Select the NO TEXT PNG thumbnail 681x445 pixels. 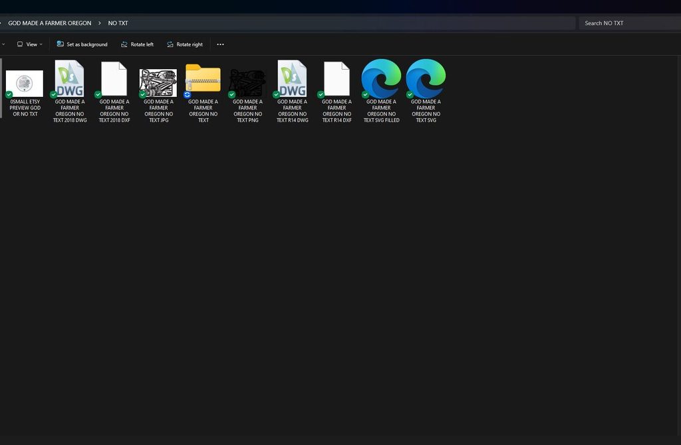point(247,82)
